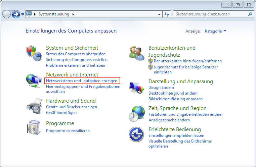Click Visuelle Darstellung des Bildschirms optimieren
256x167 pixels.
pyautogui.click(x=180, y=144)
